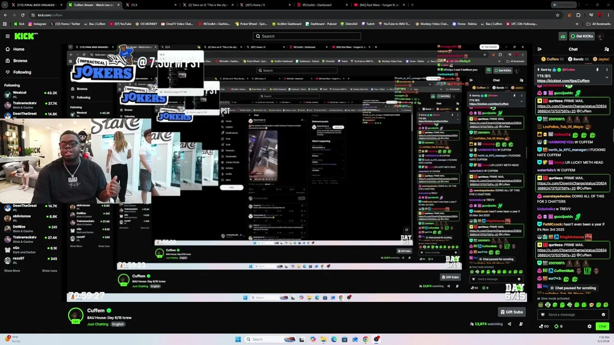
Task: Click the Chat paused for scrolling banner
Action: point(573,288)
